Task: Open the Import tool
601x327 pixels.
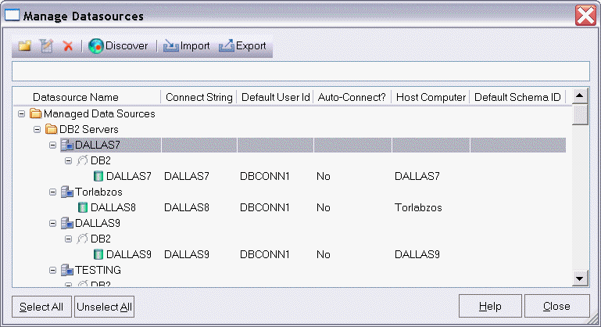Action: [187, 46]
